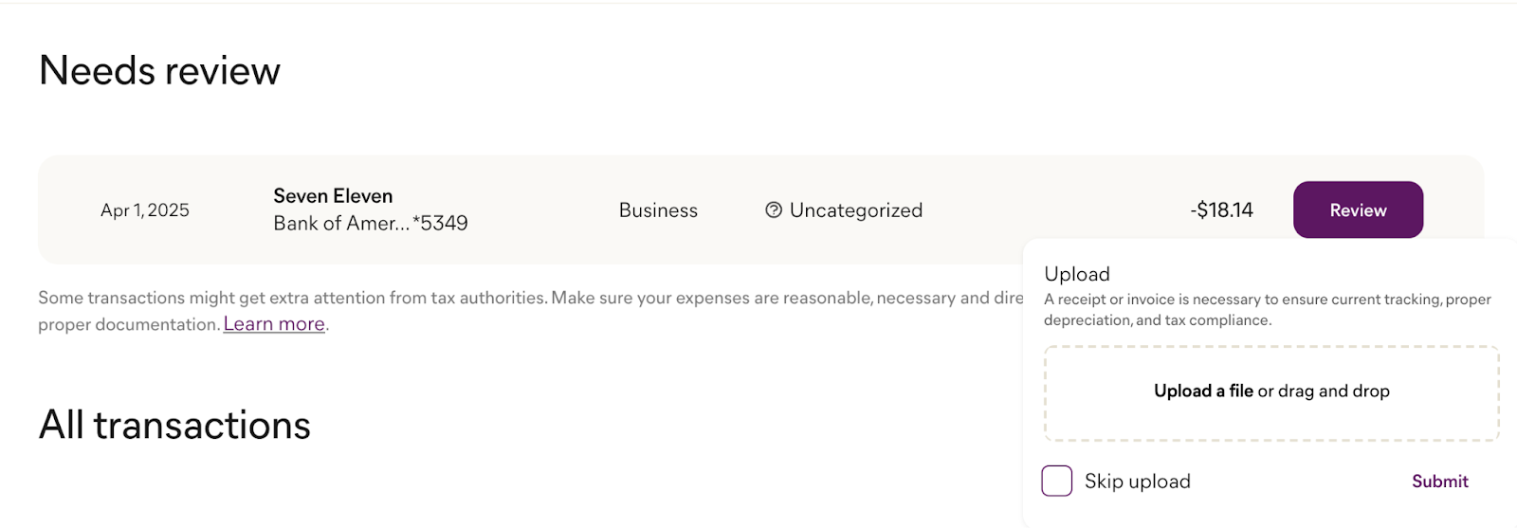
Task: Click the Upload panel title
Action: click(1076, 274)
